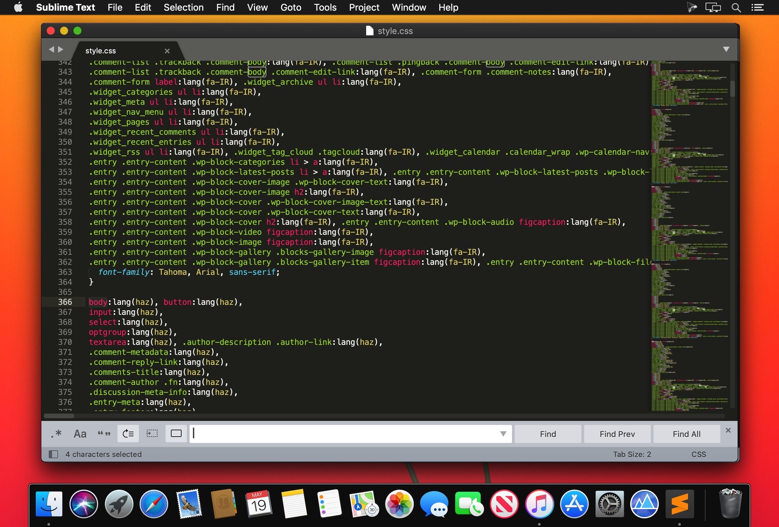Image resolution: width=779 pixels, height=527 pixels.
Task: Select the Window menu item
Action: coord(409,7)
